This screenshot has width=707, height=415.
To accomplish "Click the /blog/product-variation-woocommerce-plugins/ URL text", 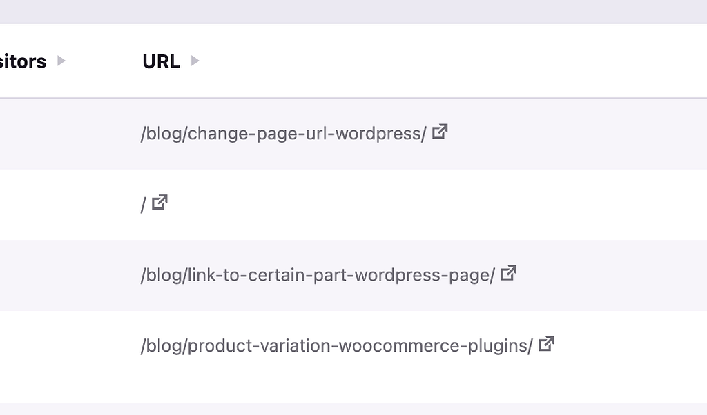I will pyautogui.click(x=336, y=345).
